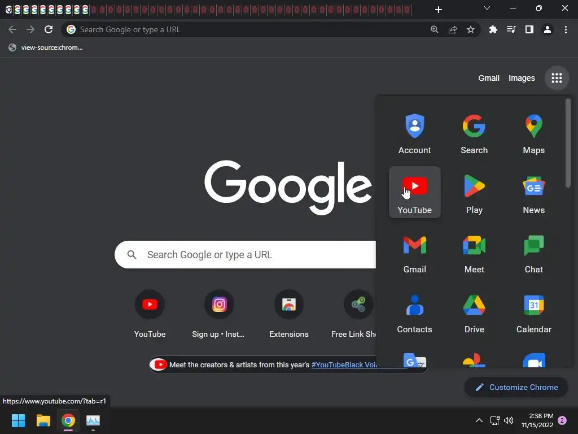Open the network display icon in tray
The height and width of the screenshot is (434, 578).
494,420
